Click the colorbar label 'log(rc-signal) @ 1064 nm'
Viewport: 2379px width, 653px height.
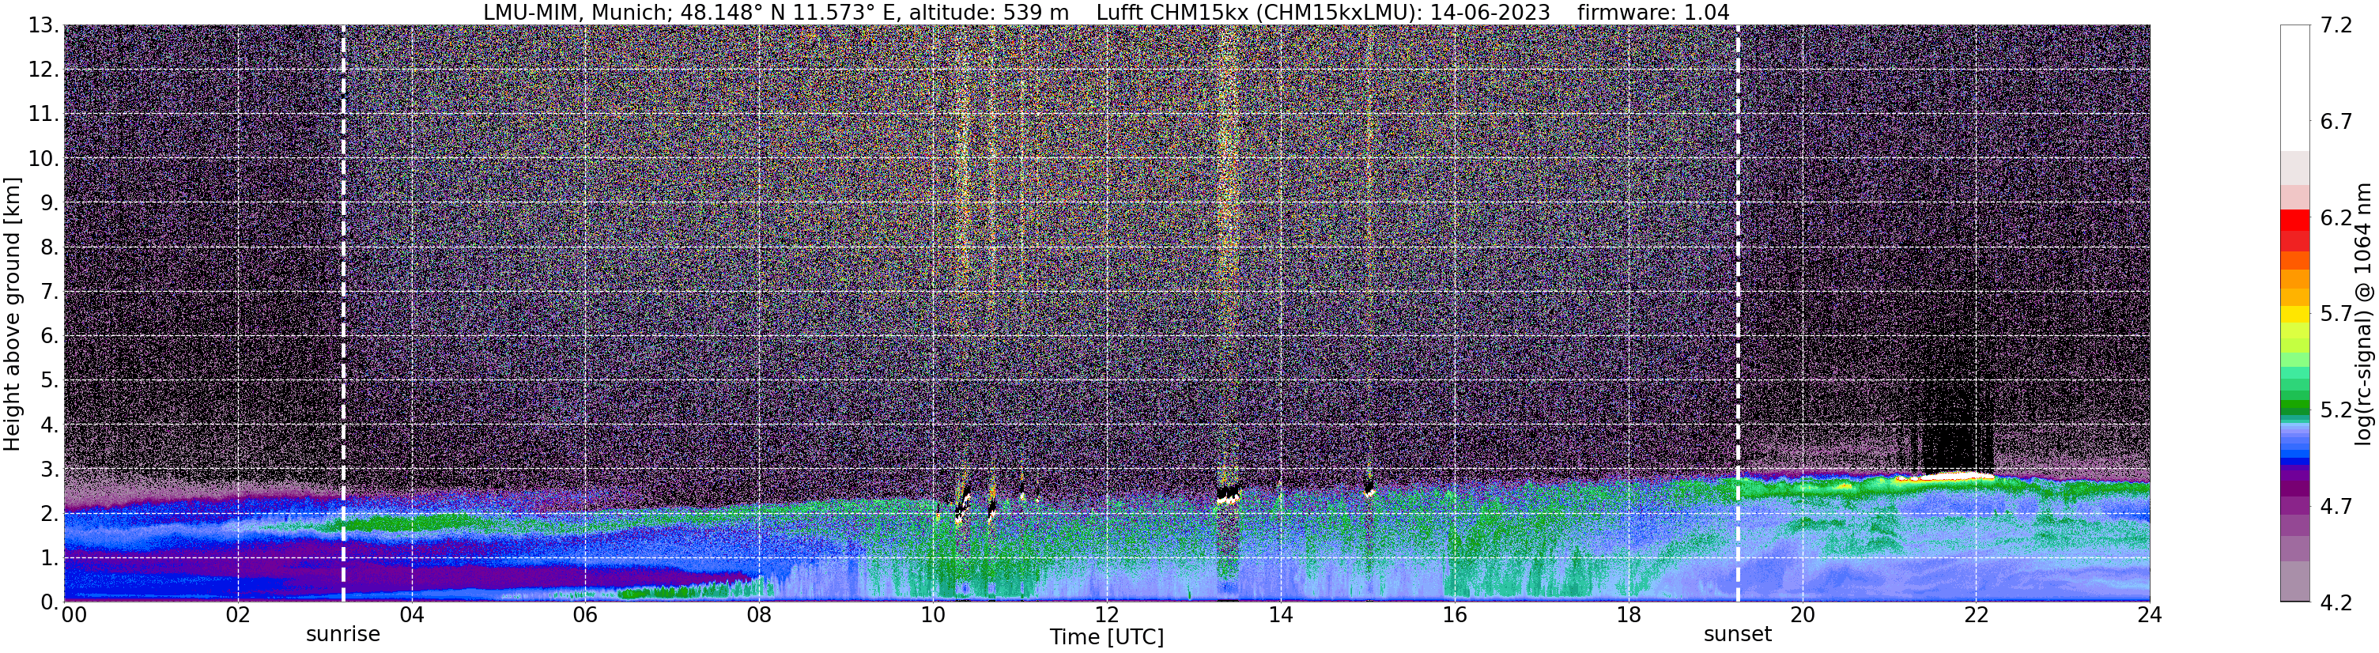coord(2363,314)
